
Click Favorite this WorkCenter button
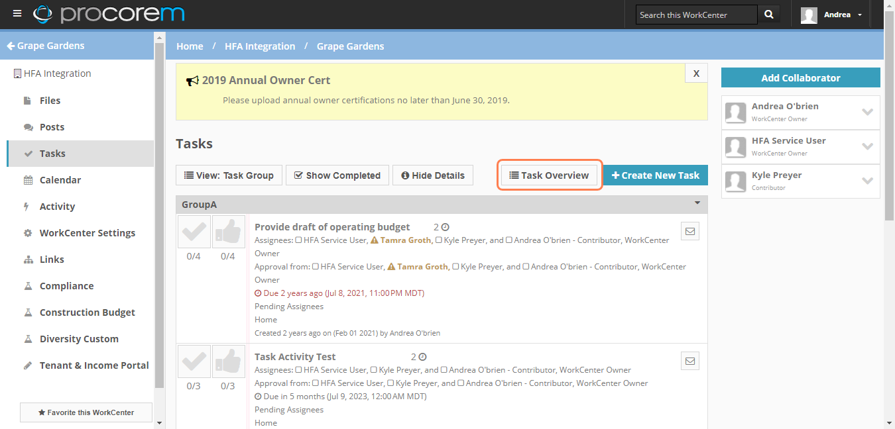click(86, 412)
